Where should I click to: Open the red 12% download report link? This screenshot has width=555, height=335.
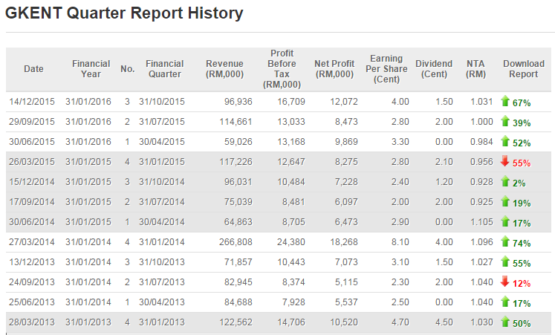point(522,284)
